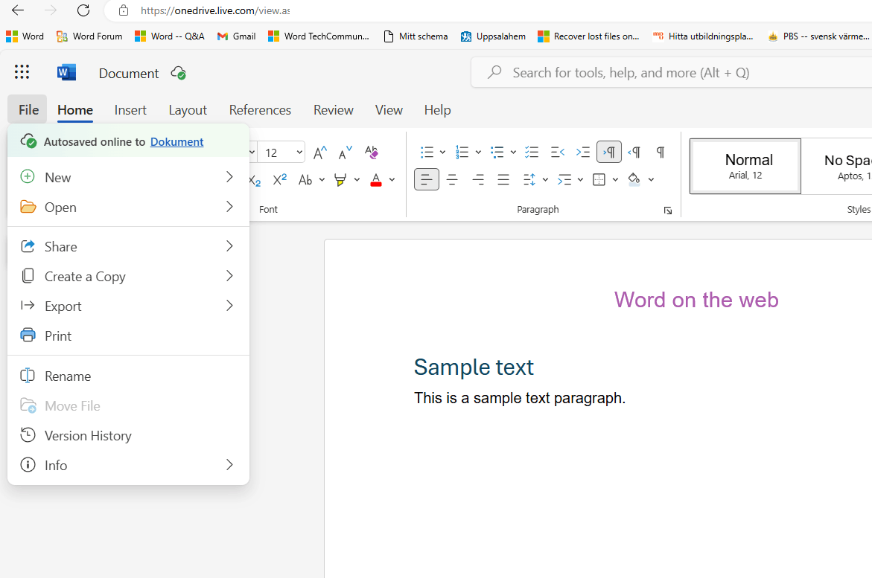The height and width of the screenshot is (578, 872).
Task: Open the numbering library dropdown arrow
Action: 478,152
